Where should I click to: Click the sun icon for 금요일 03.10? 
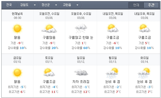17,73
